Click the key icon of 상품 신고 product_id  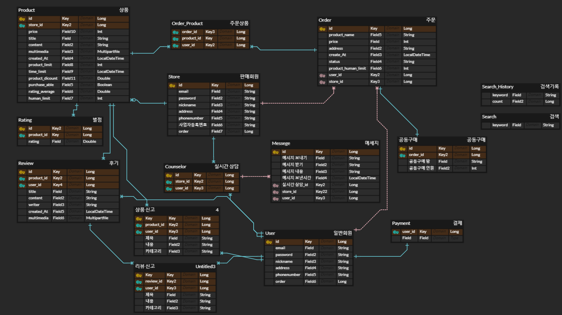click(x=139, y=225)
